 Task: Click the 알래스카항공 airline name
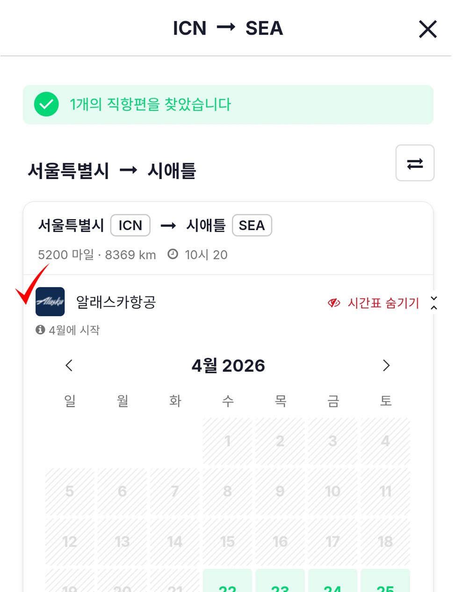click(x=116, y=302)
